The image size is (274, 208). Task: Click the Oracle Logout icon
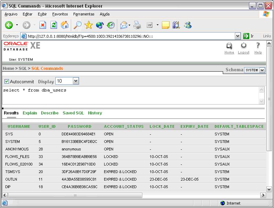tap(243, 46)
